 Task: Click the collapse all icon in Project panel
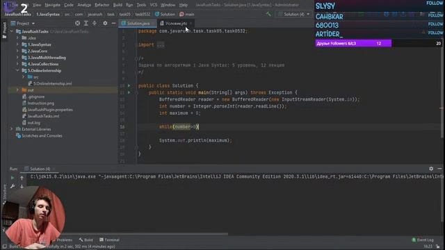pos(95,23)
